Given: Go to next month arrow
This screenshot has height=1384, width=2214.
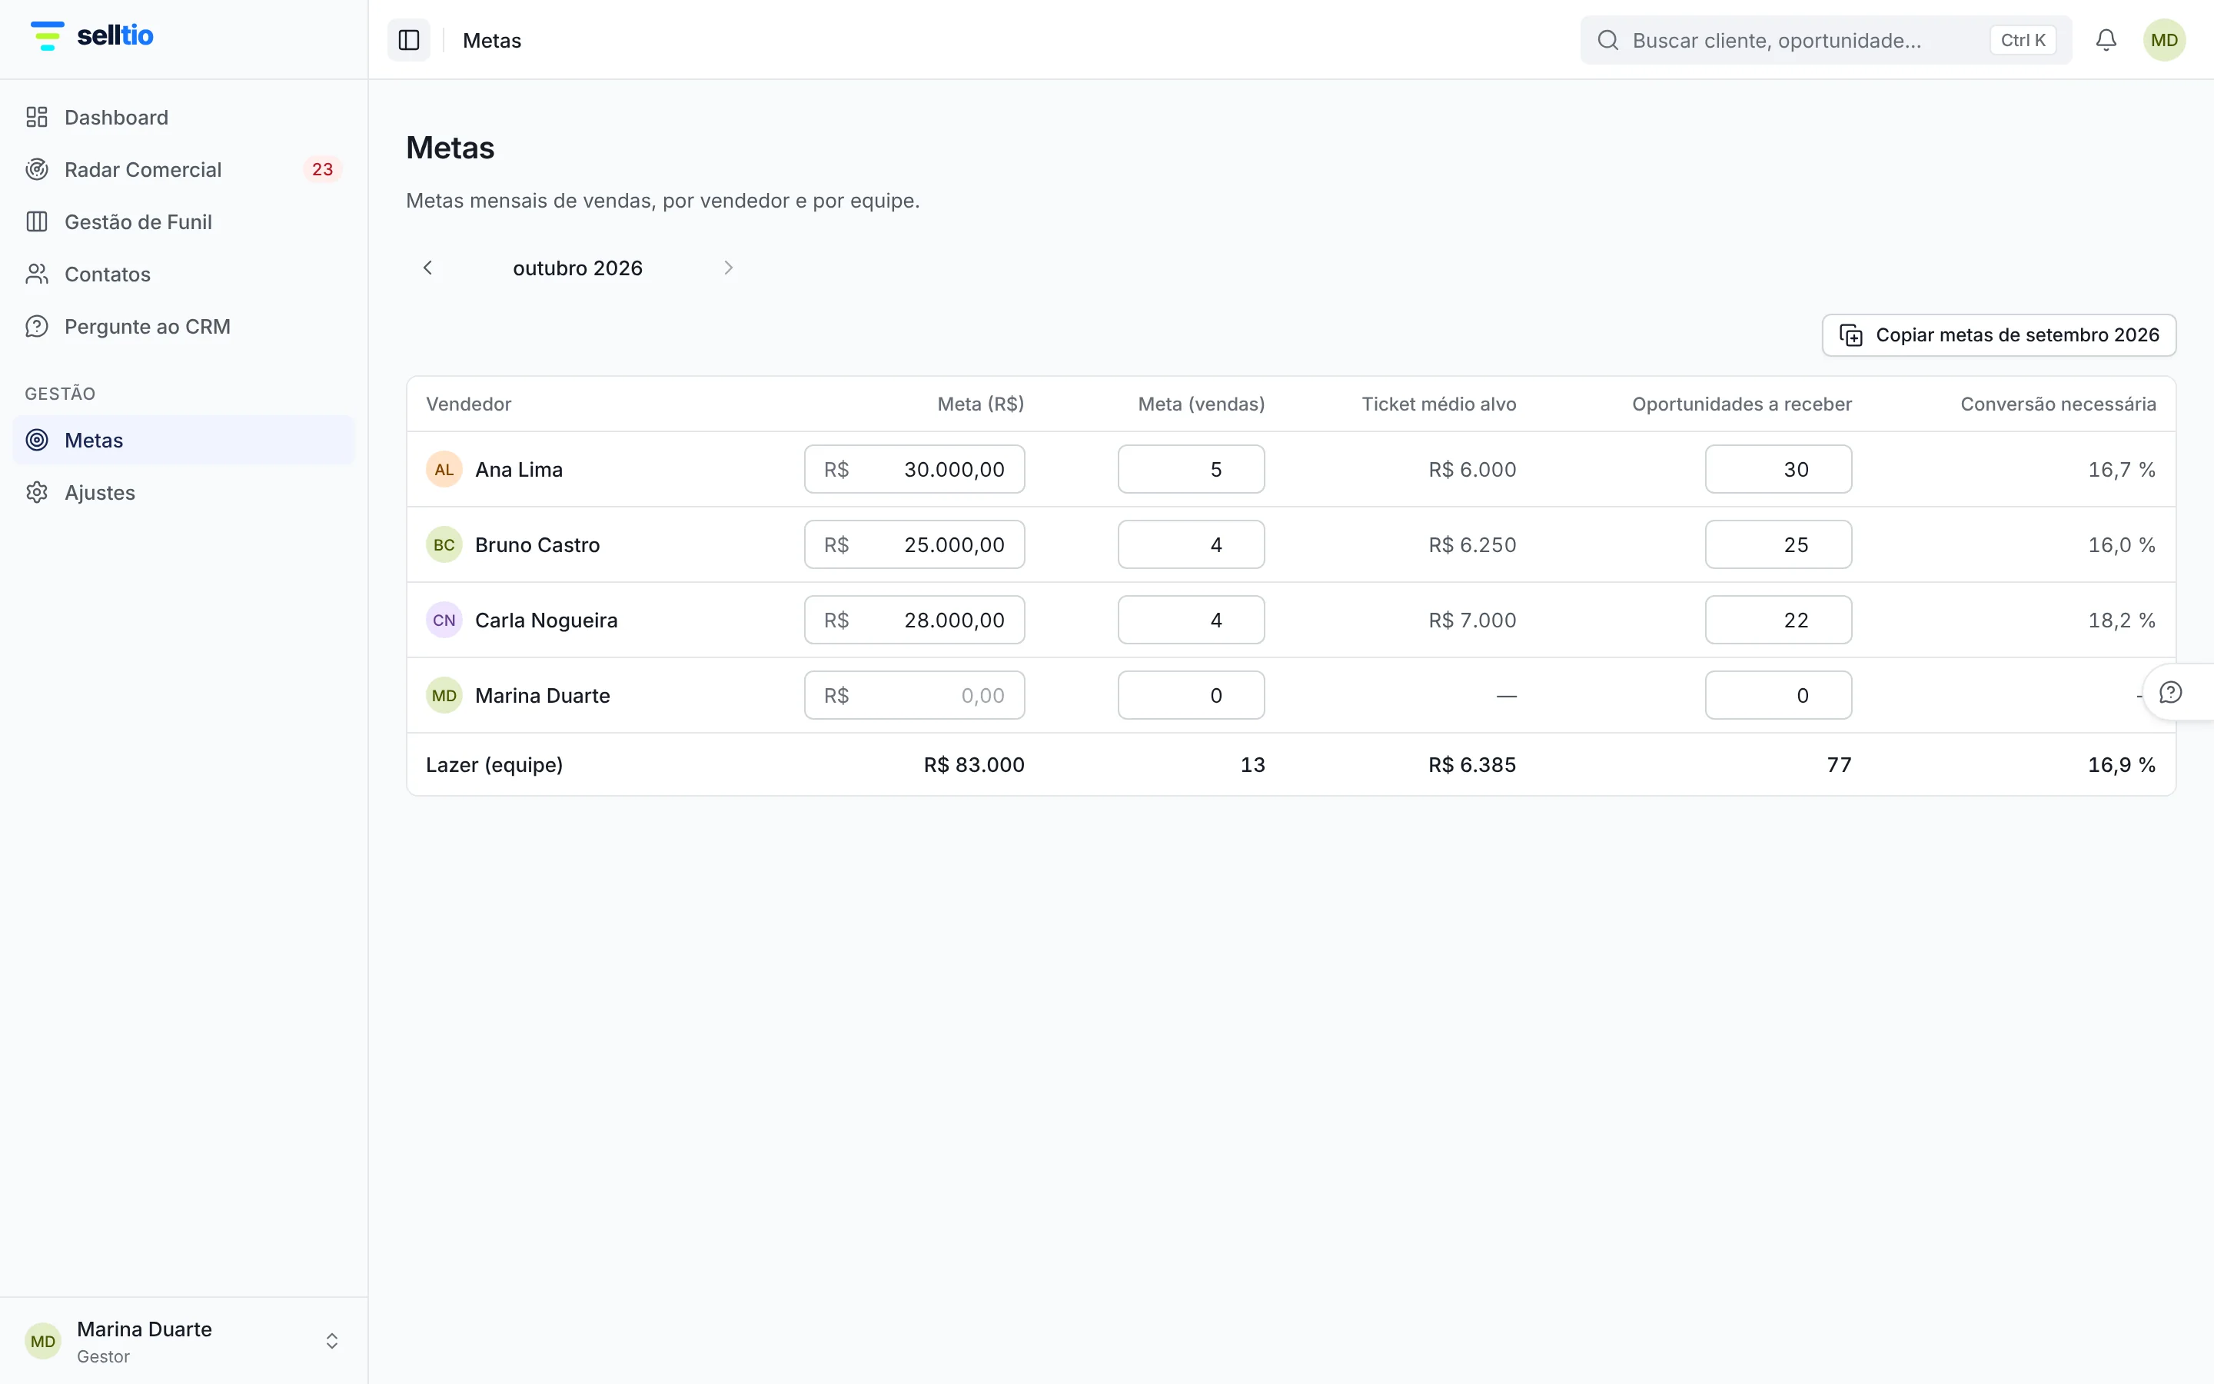Looking at the screenshot, I should click(728, 268).
